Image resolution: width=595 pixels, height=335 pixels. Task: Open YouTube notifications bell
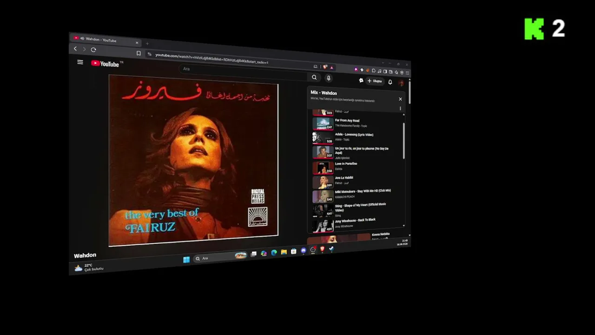click(x=390, y=82)
